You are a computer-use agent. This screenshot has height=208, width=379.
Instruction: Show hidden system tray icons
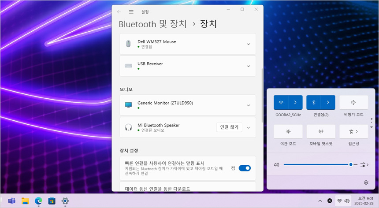click(x=320, y=201)
